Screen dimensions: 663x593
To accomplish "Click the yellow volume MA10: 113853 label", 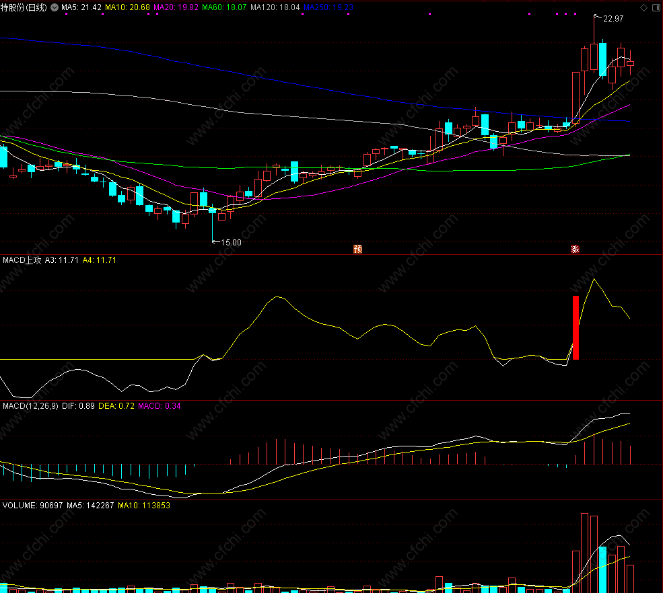I will coord(144,505).
